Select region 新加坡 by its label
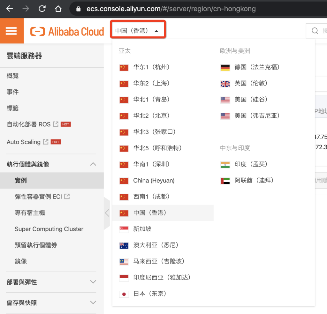The width and height of the screenshot is (327, 314). [142, 229]
